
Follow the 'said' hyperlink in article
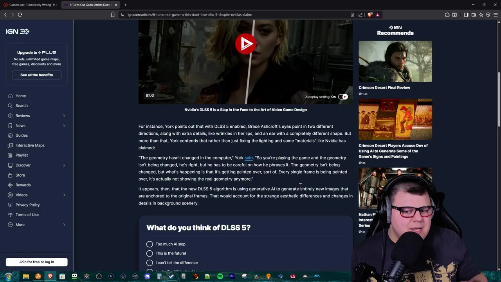click(249, 158)
